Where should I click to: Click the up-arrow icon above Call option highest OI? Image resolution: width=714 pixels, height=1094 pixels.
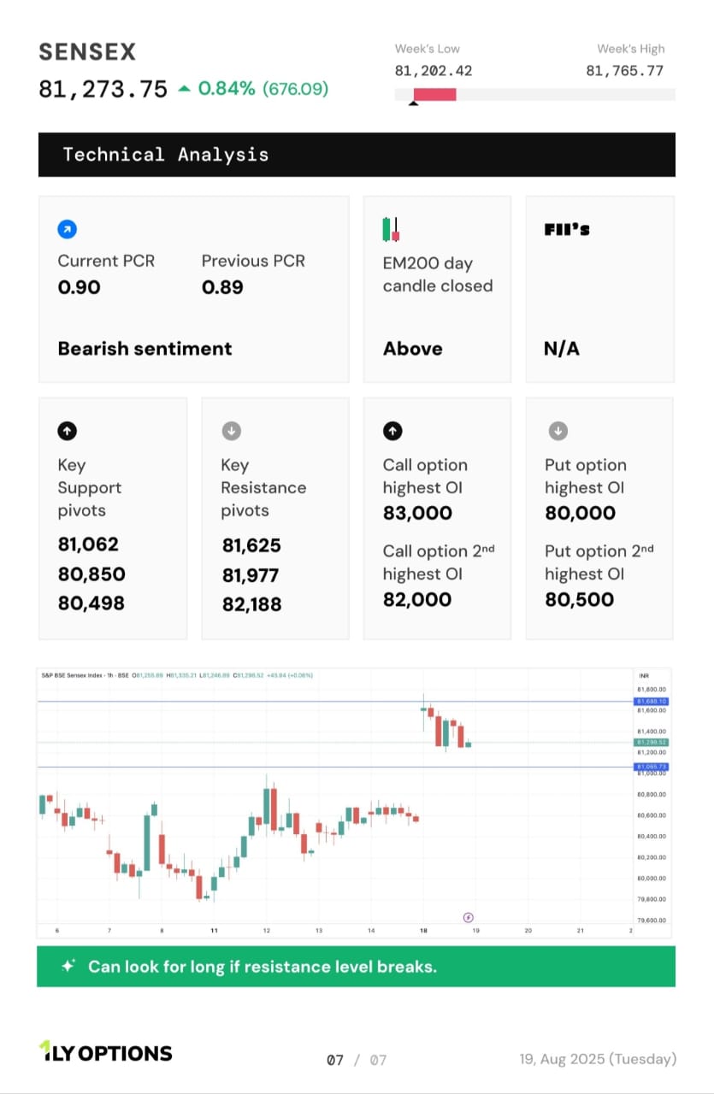[x=392, y=431]
